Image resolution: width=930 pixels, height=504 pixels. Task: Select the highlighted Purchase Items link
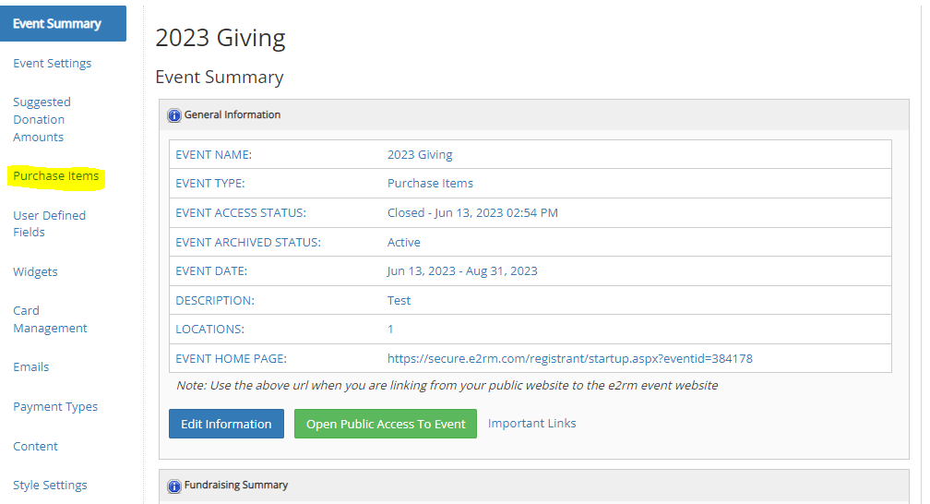tap(55, 176)
